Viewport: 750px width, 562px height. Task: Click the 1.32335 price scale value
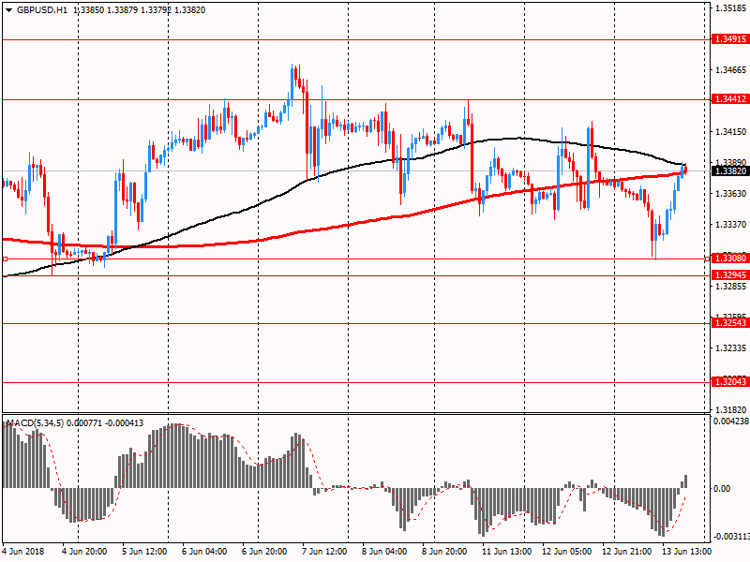(x=730, y=348)
